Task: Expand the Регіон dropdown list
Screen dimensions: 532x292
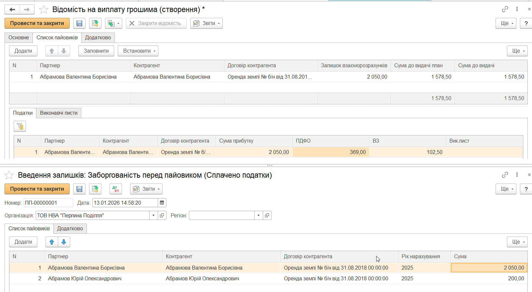Action: coord(259,215)
